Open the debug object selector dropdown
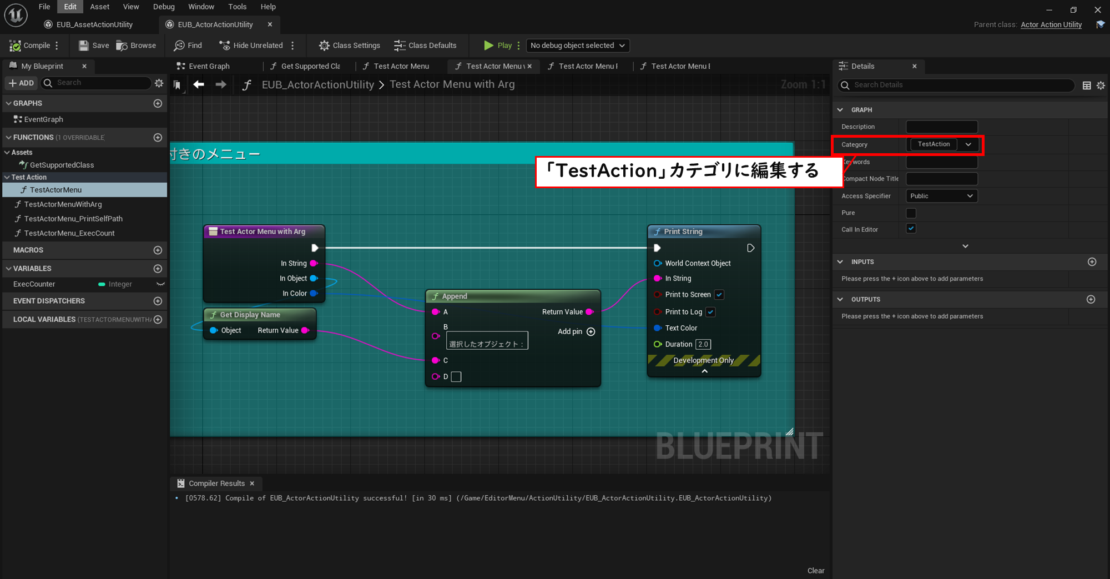Image resolution: width=1110 pixels, height=579 pixels. [x=578, y=46]
